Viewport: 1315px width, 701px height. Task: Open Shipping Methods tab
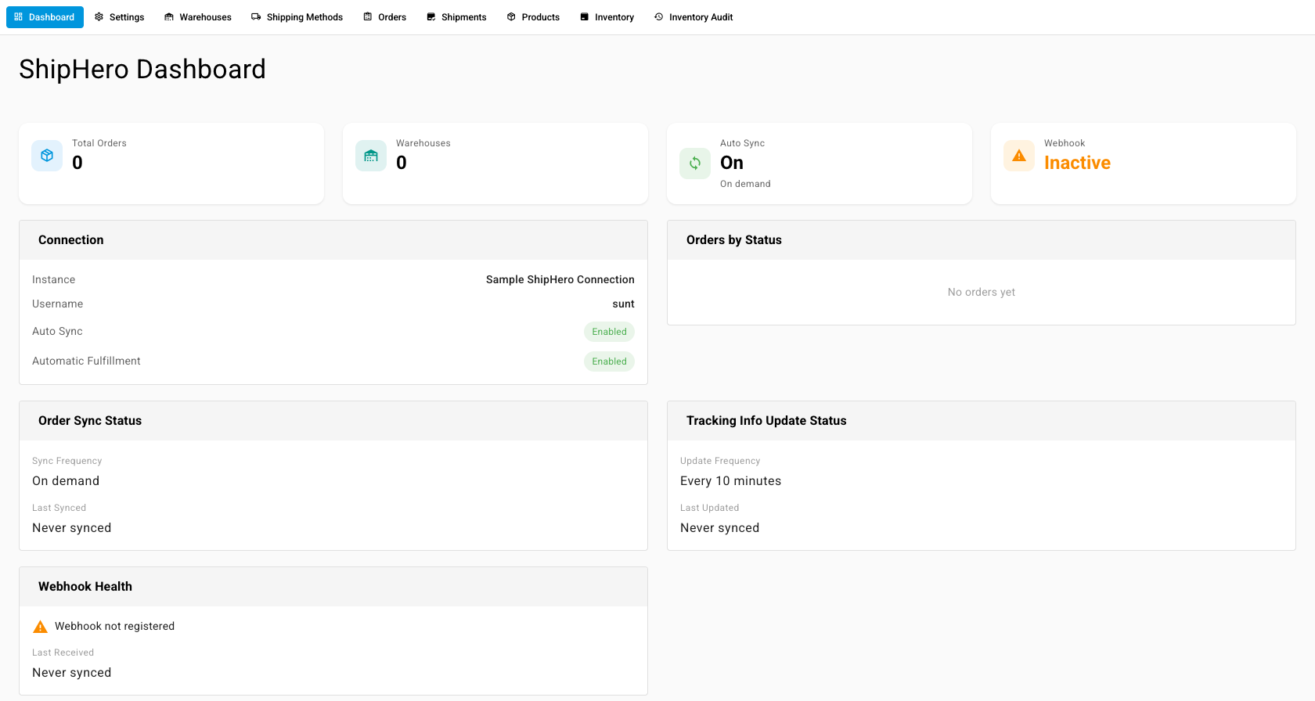pyautogui.click(x=297, y=17)
